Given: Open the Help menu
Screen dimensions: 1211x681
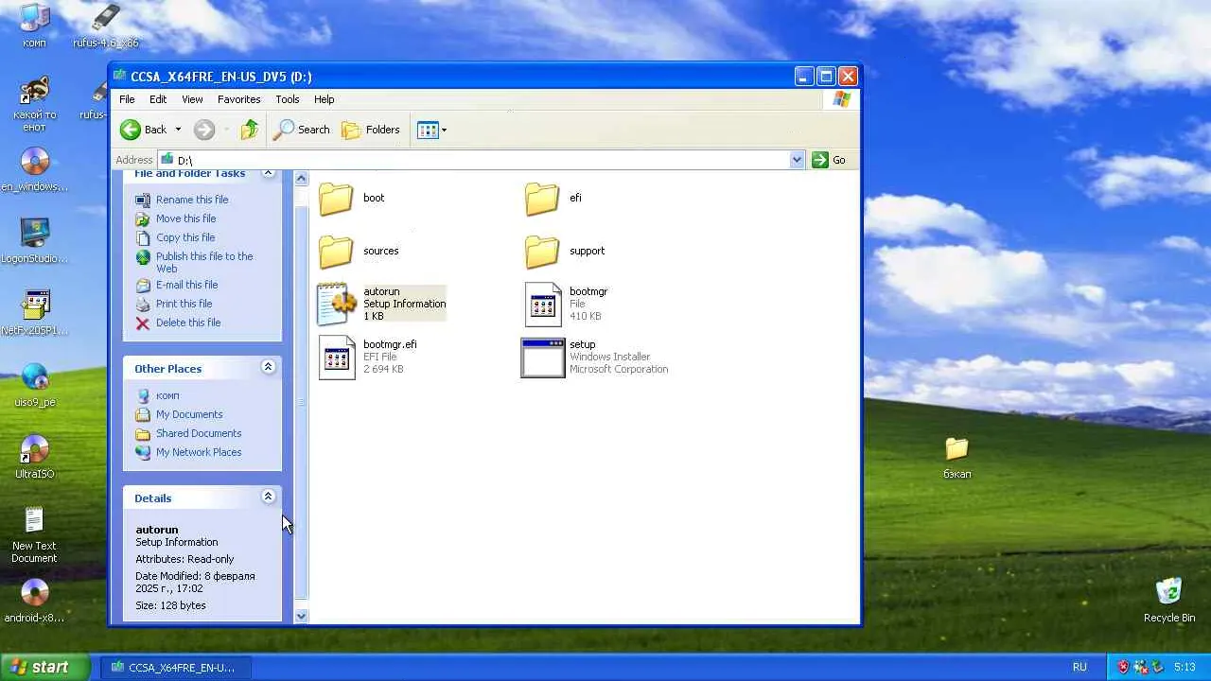Looking at the screenshot, I should [x=324, y=99].
